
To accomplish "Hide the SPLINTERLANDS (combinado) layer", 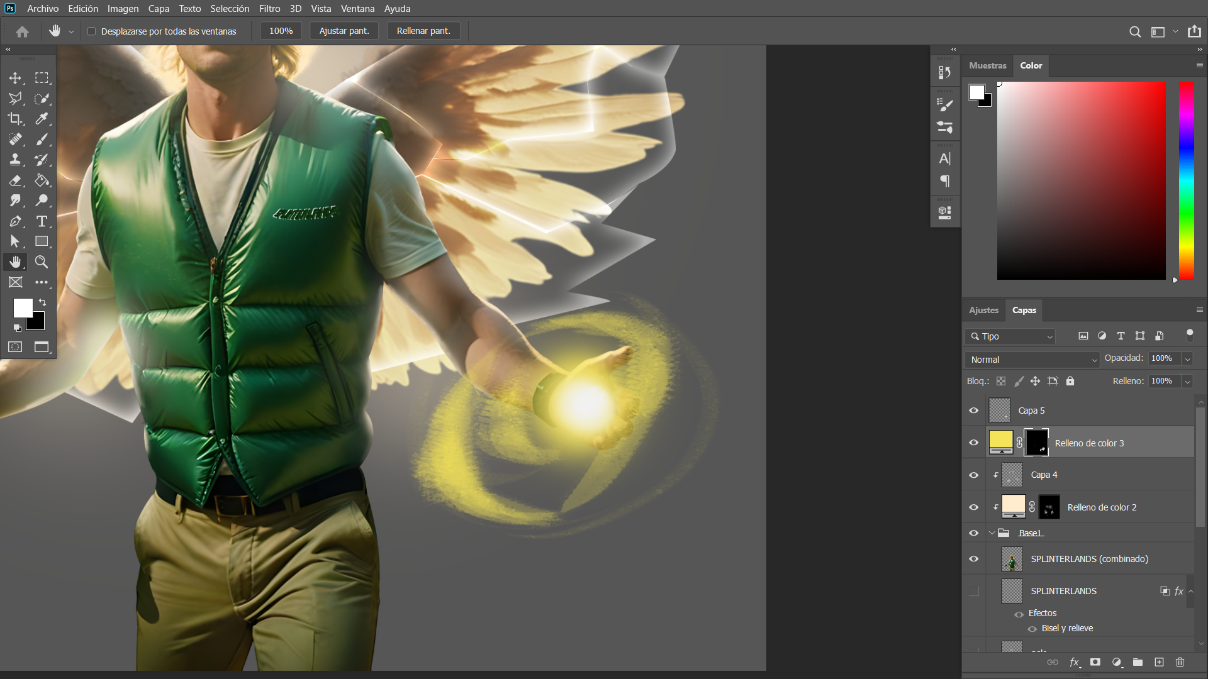I will pos(974,559).
